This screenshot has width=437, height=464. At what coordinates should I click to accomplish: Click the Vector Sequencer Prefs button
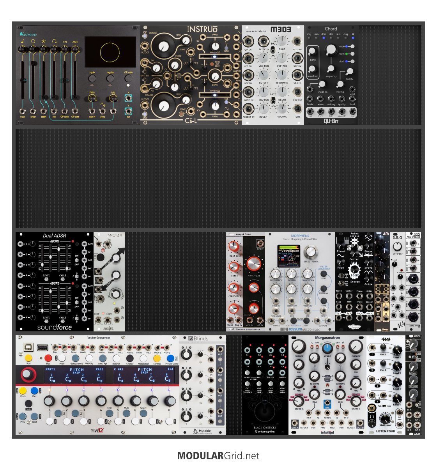pyautogui.click(x=23, y=391)
